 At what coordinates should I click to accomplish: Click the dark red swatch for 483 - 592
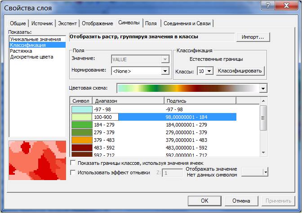click(x=82, y=148)
